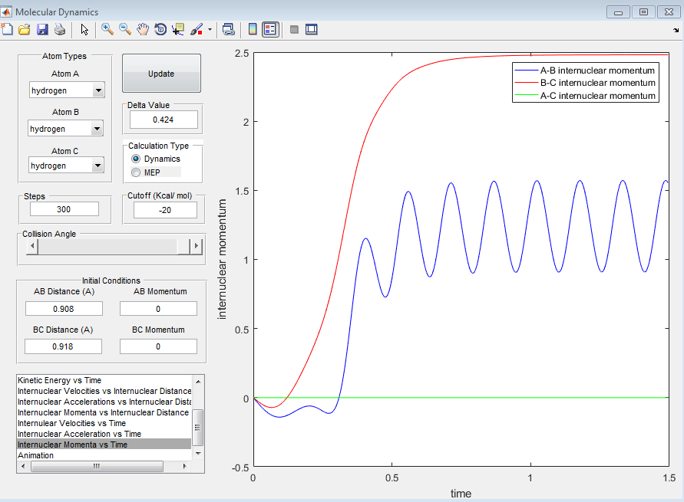Click the Delta Value input field
The height and width of the screenshot is (502, 684).
(164, 120)
